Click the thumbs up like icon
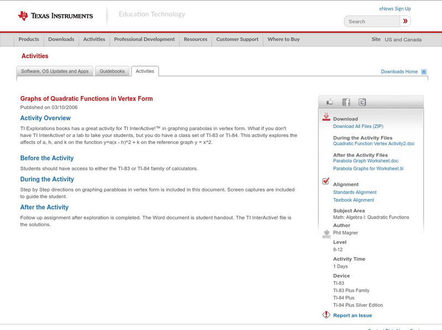This screenshot has width=442, height=330. (x=330, y=102)
